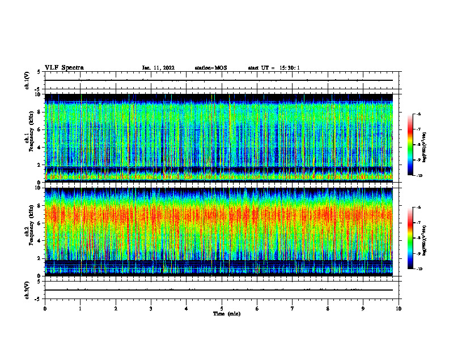Click the "5" tick on the ch.3(V) axis

(x=39, y=281)
